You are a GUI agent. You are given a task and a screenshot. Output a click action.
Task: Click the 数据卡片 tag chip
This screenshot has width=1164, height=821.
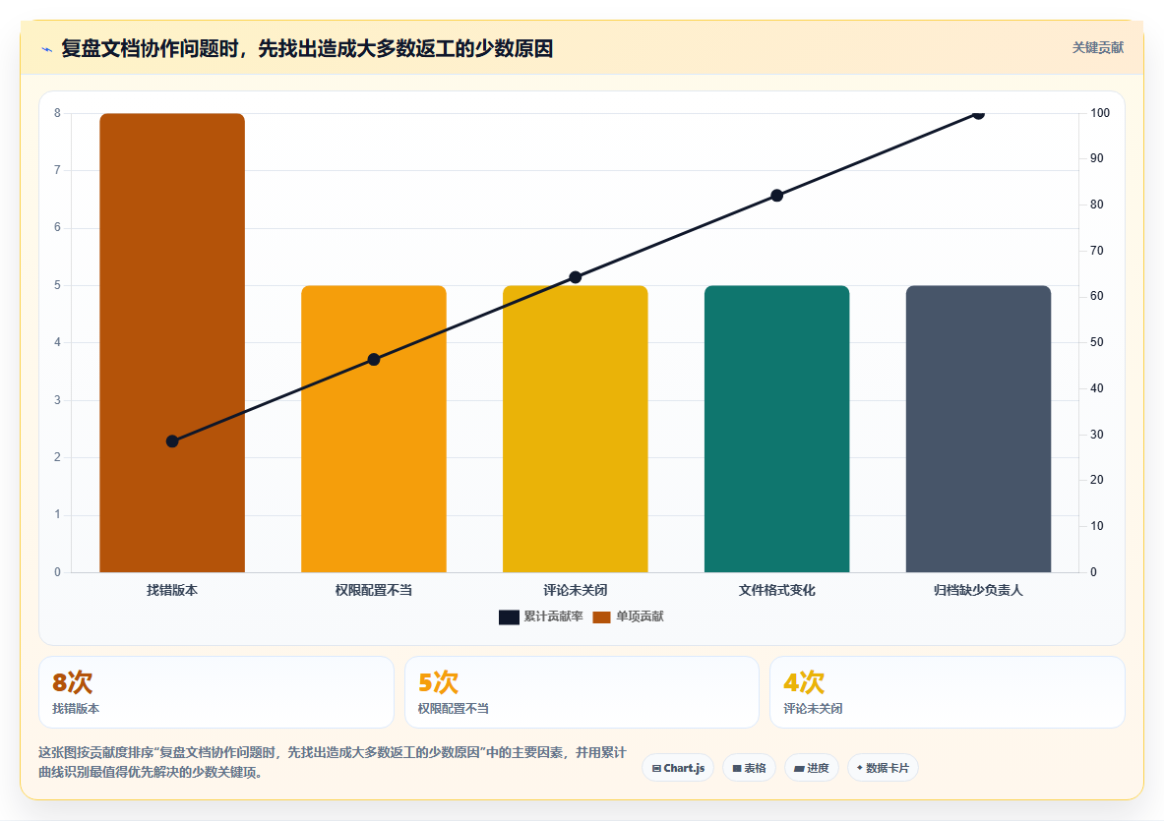883,768
